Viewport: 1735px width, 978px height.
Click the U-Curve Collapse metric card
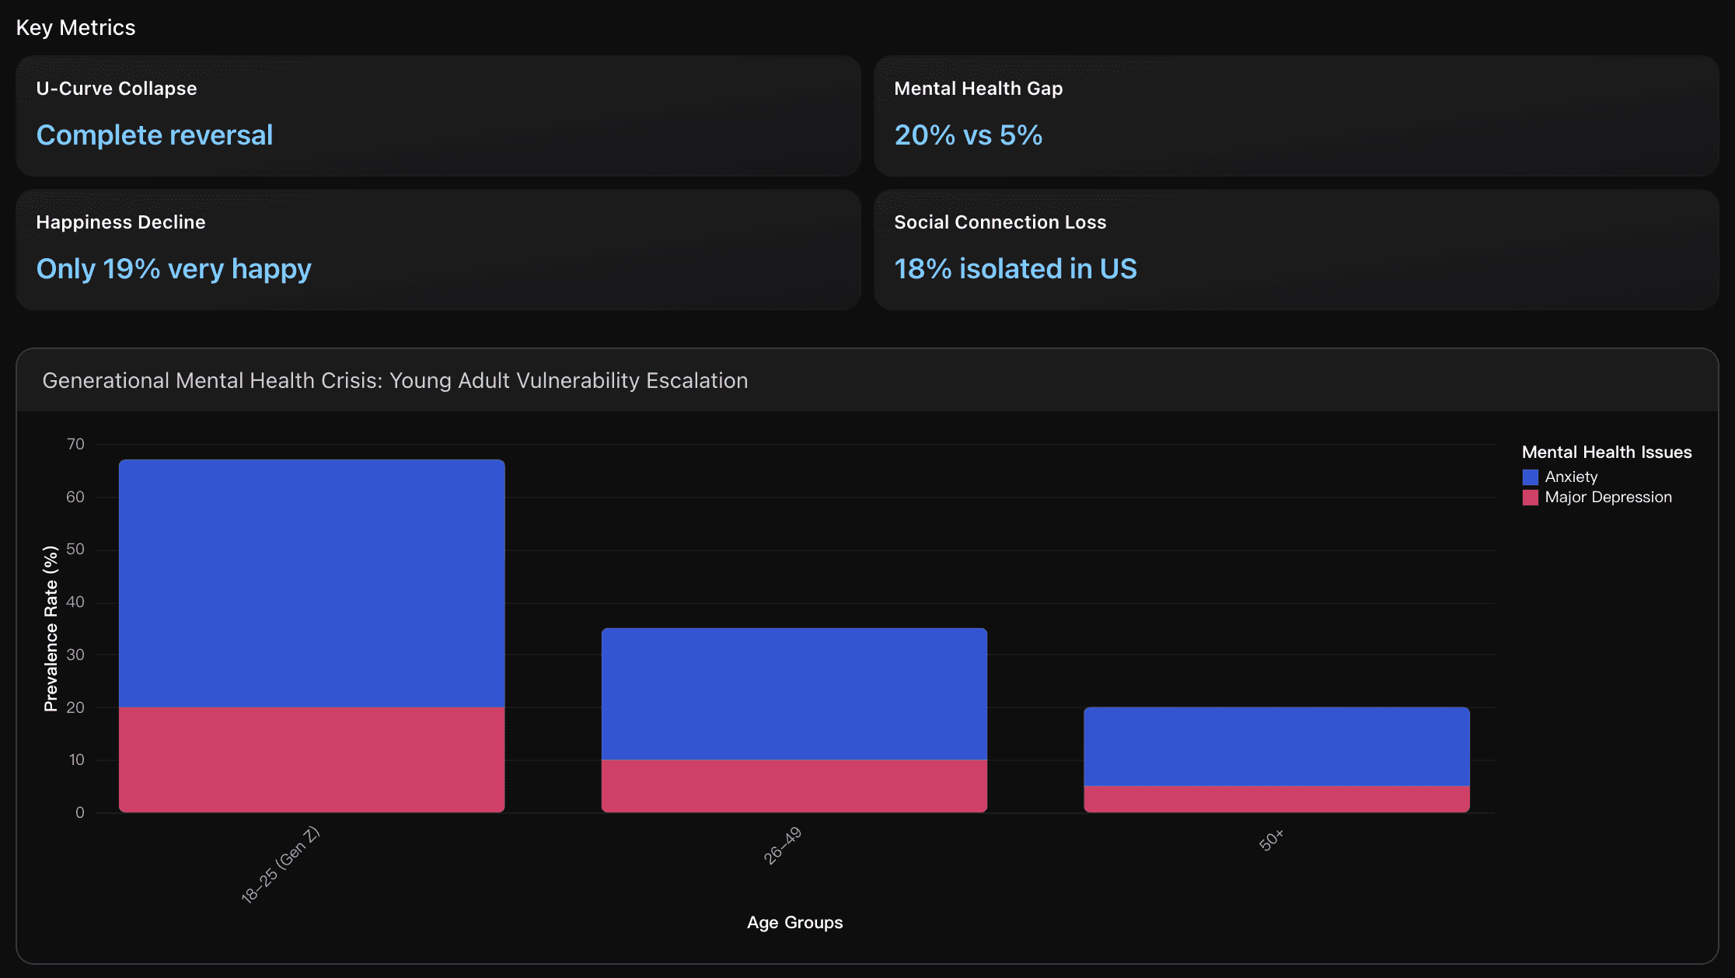438,115
